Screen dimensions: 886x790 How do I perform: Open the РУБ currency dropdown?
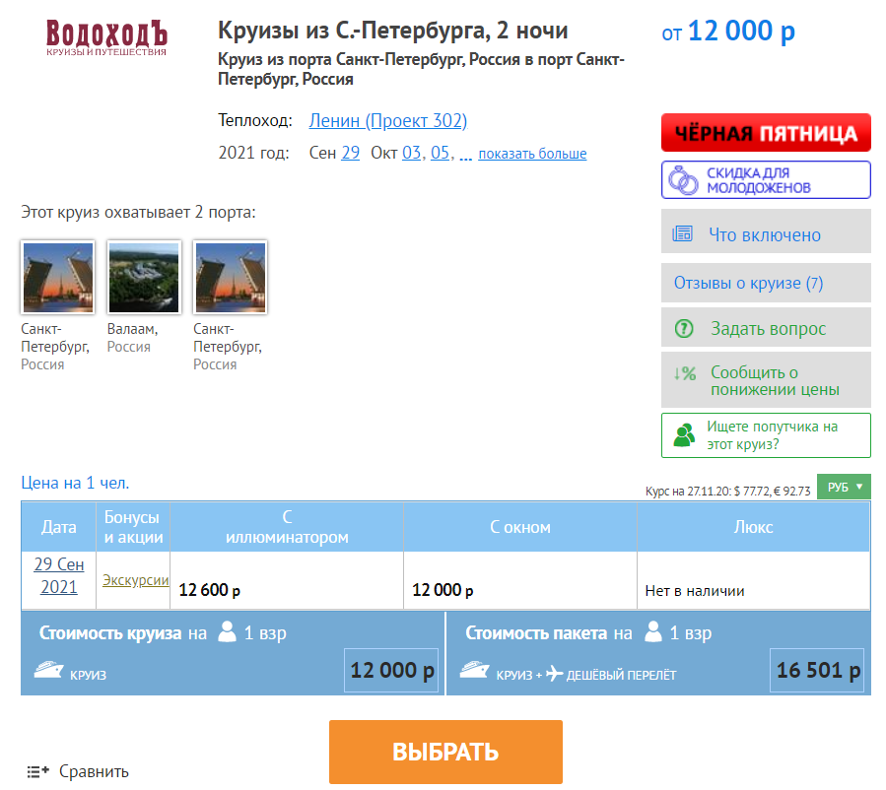pos(844,487)
